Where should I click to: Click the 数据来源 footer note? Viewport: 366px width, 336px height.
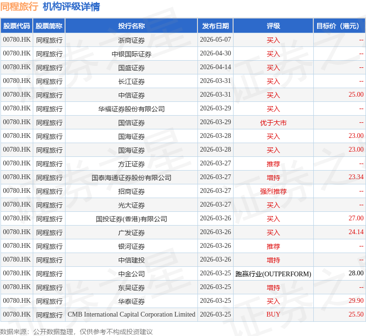coord(76,332)
